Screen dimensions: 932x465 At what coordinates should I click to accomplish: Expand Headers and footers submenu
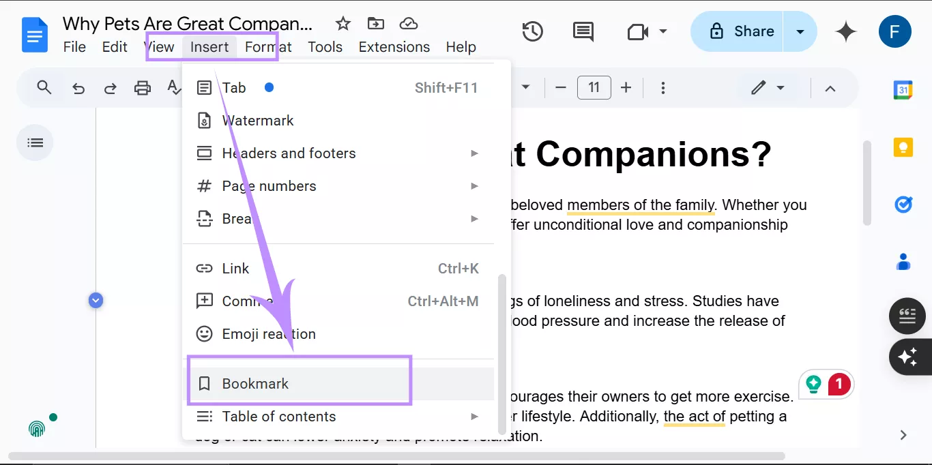(474, 153)
